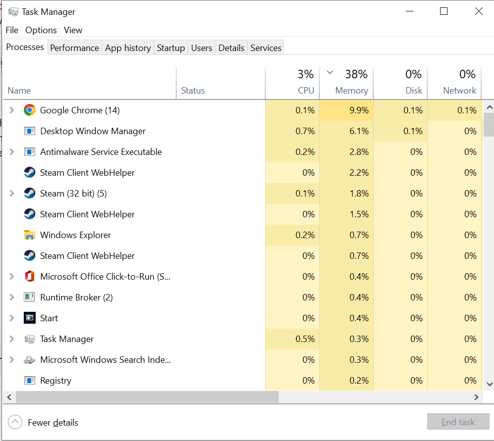The height and width of the screenshot is (441, 494).
Task: Sort processes by Network column
Action: point(454,83)
